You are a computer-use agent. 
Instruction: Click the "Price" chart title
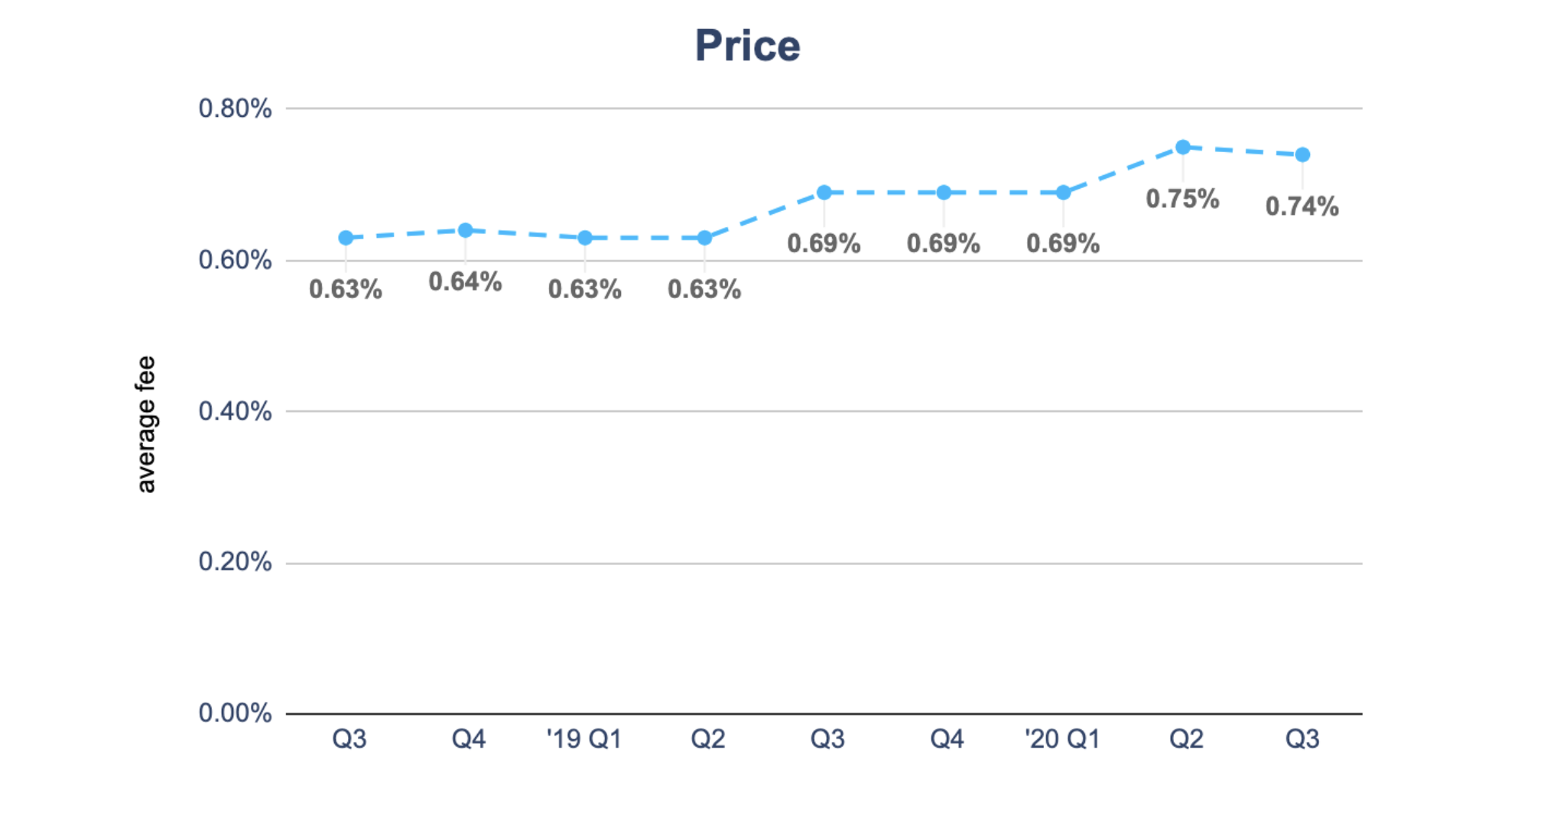click(x=747, y=46)
